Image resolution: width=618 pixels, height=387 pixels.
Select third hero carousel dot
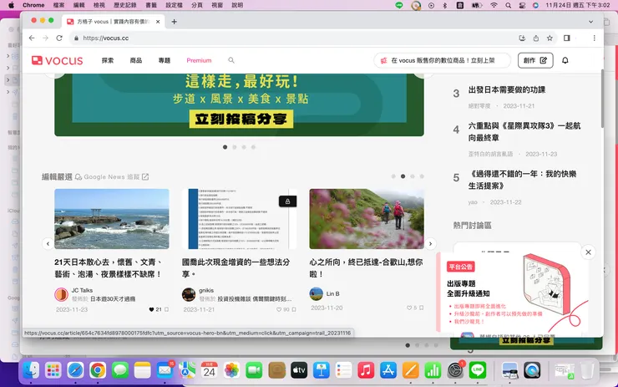(244, 147)
